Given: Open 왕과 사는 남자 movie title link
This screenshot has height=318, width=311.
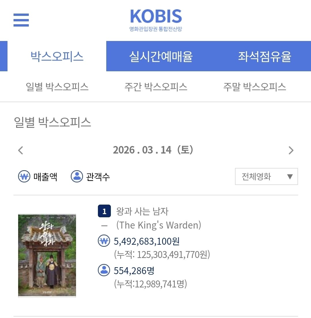Looking at the screenshot, I should click(142, 211).
